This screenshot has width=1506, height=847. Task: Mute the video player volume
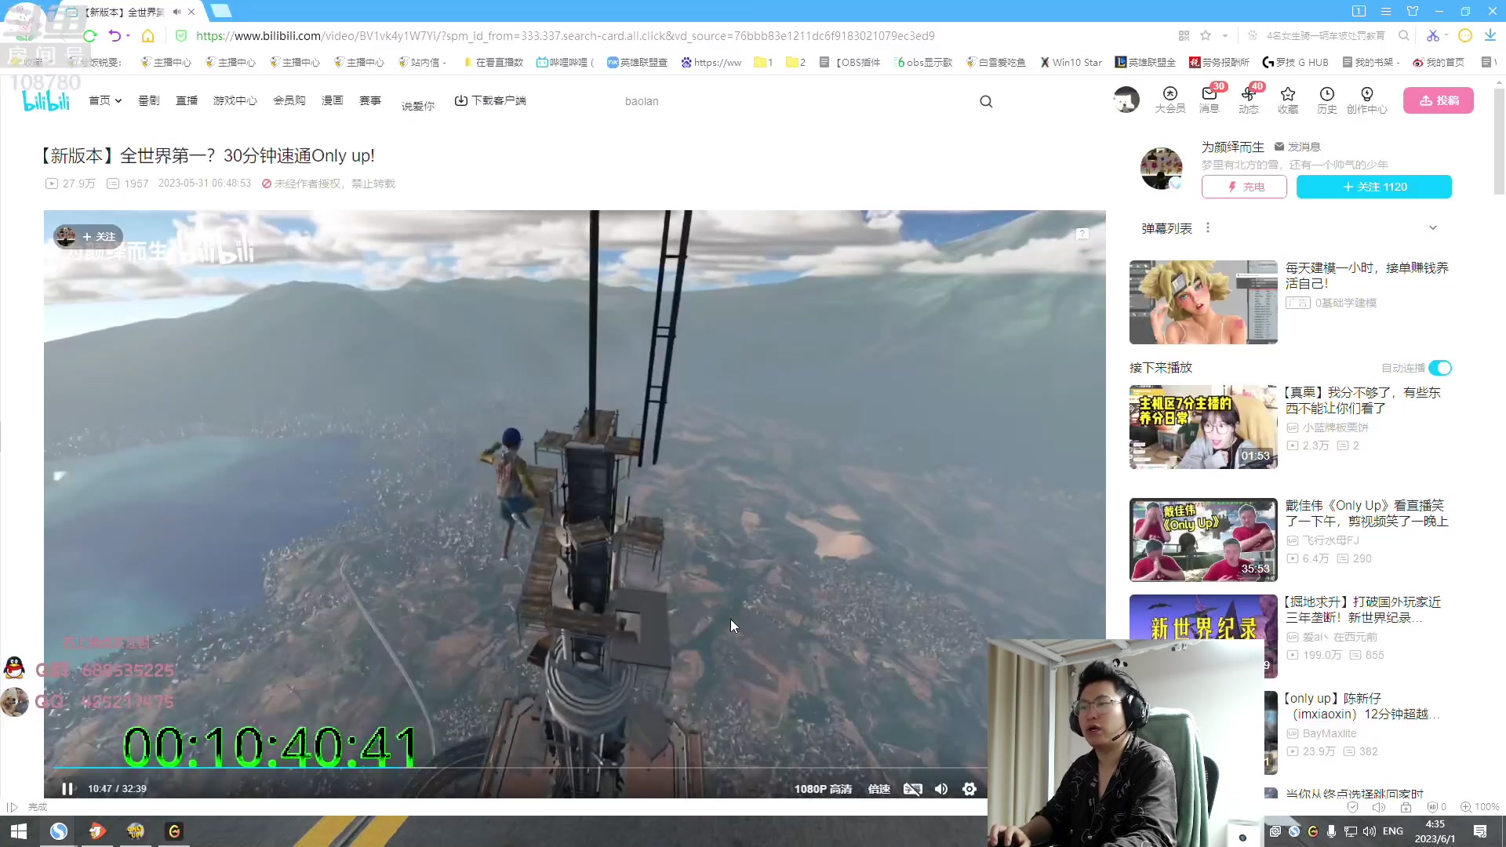pos(941,789)
